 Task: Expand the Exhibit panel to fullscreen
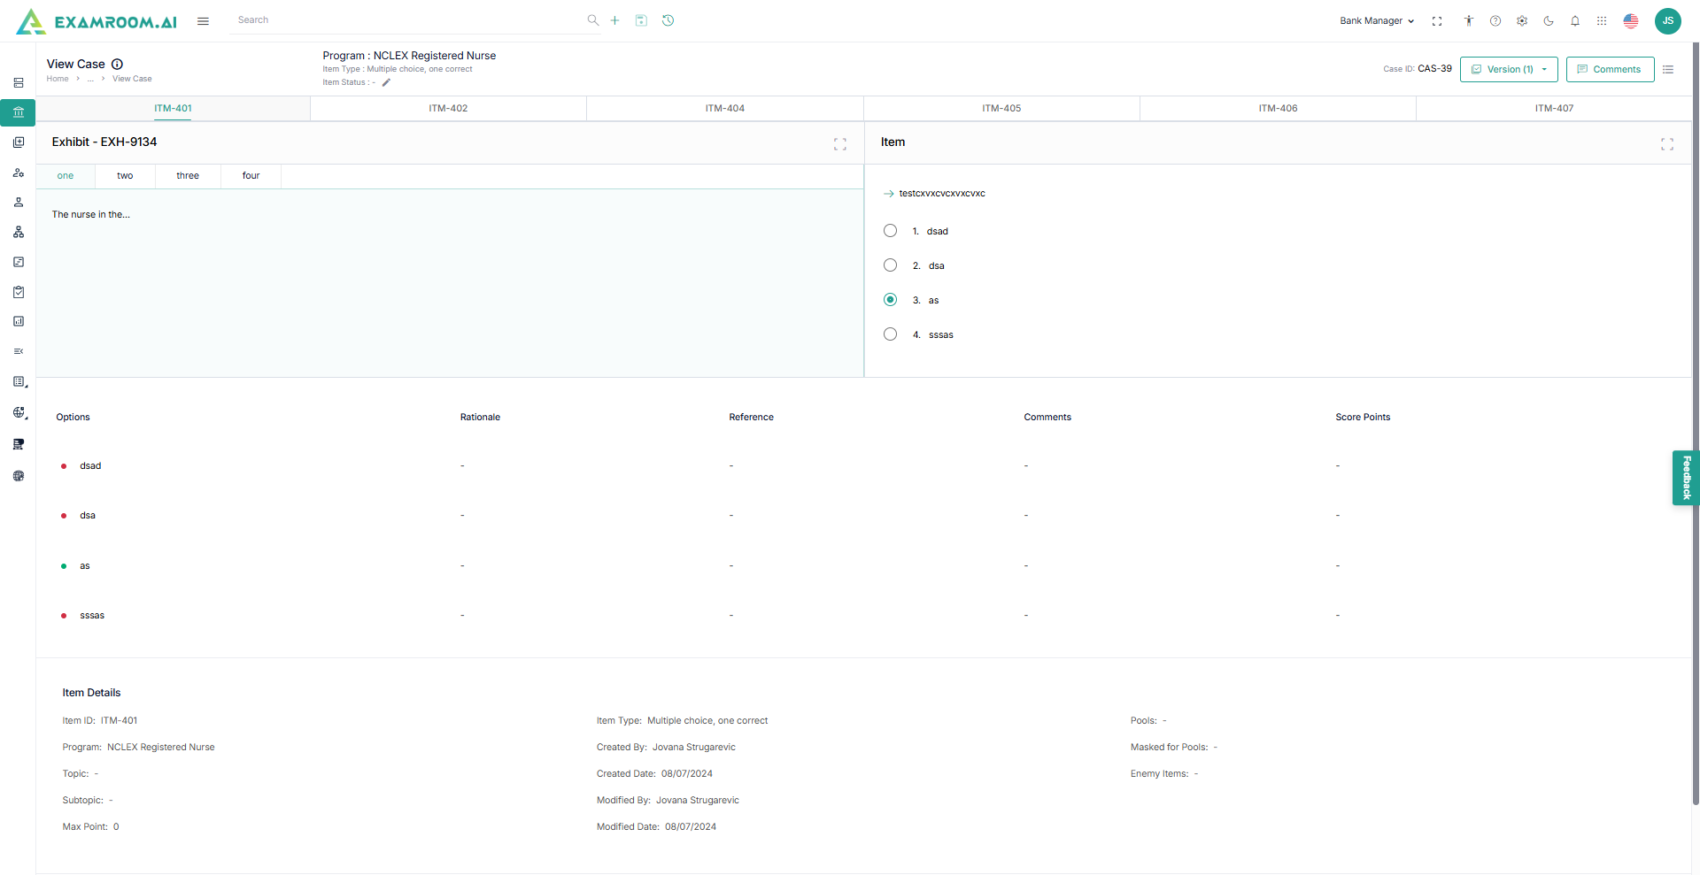tap(839, 143)
